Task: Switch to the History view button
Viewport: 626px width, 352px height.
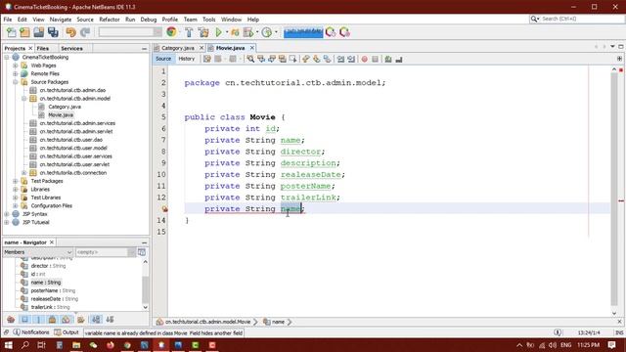Action: pyautogui.click(x=187, y=59)
